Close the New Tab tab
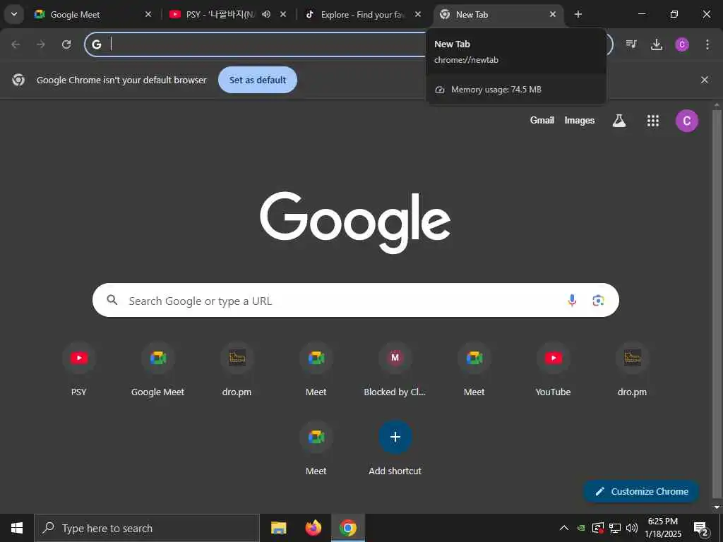Image resolution: width=723 pixels, height=542 pixels. (x=552, y=14)
